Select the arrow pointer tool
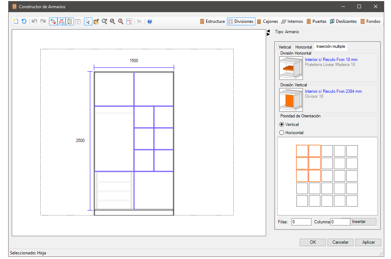 click(88, 21)
